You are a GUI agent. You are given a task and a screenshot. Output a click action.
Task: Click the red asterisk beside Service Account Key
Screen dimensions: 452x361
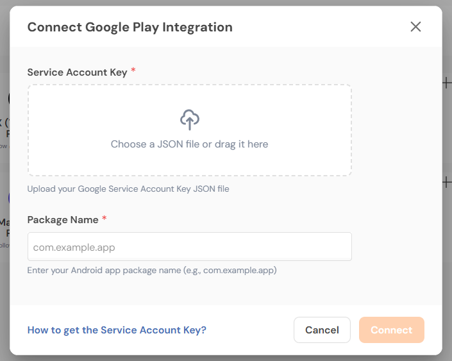point(133,72)
